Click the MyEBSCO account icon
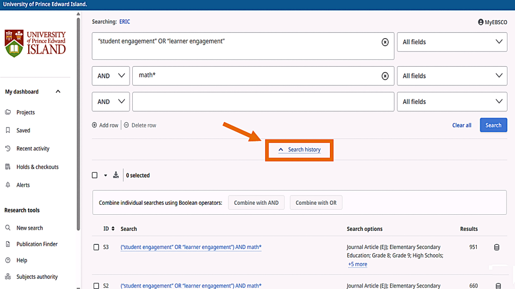The image size is (515, 289). (481, 22)
